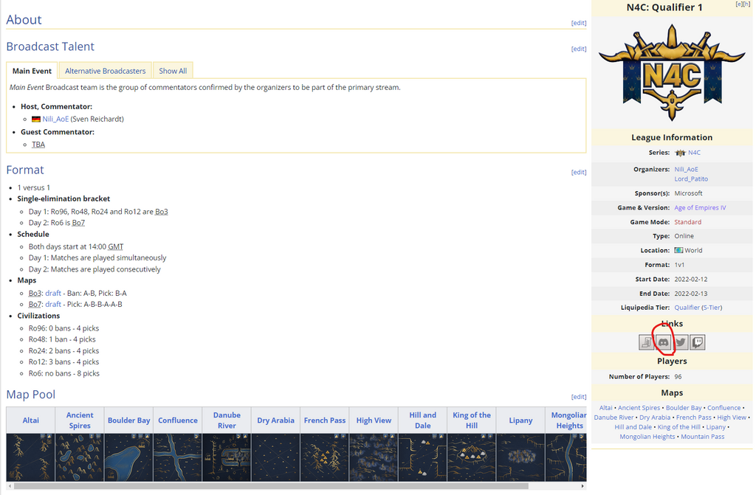
Task: Open the N4C series link in infobox
Action: point(694,153)
